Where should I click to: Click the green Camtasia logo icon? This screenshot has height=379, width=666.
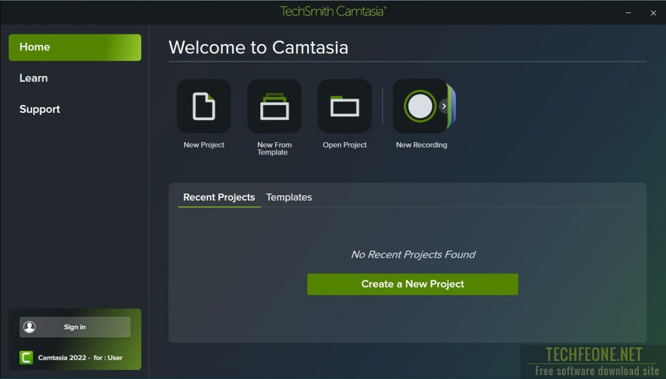click(26, 358)
